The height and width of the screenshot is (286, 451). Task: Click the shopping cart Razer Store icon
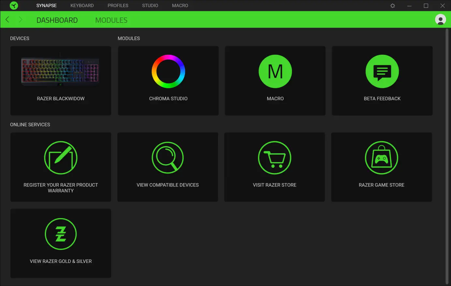pos(274,157)
